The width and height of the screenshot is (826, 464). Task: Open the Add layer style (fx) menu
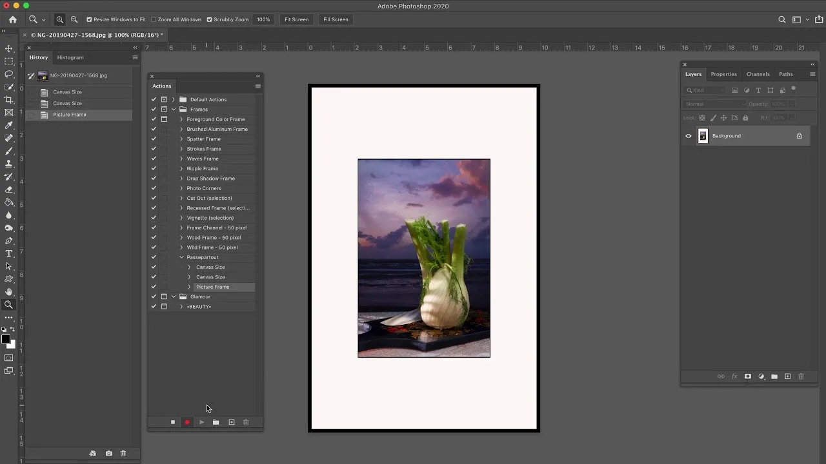734,376
